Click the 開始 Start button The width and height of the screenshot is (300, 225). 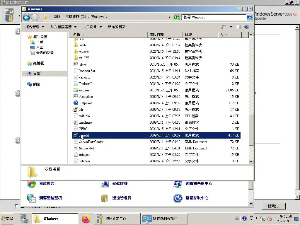coord(7,219)
